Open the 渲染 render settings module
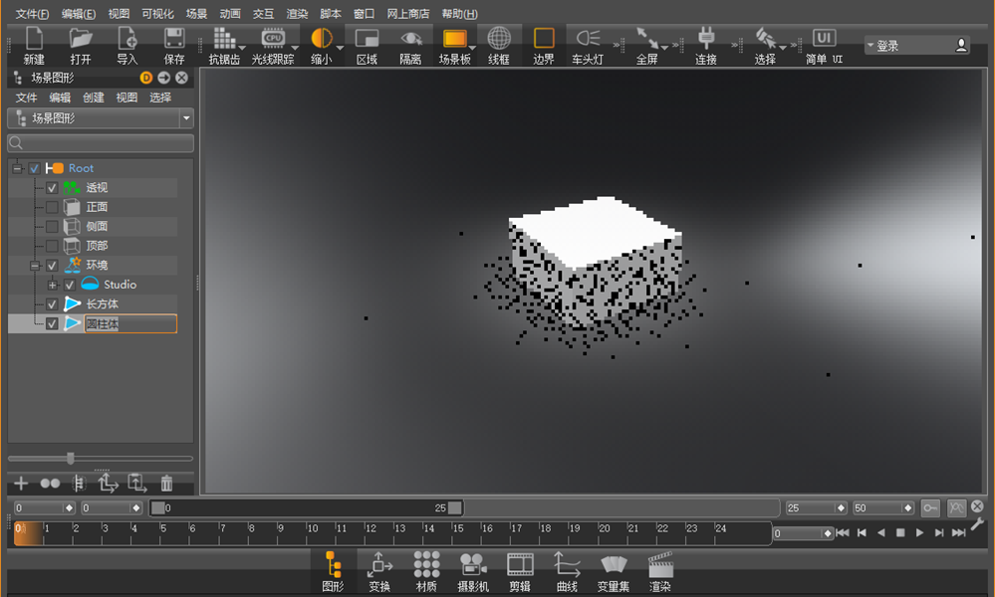995x597 pixels. click(x=660, y=565)
